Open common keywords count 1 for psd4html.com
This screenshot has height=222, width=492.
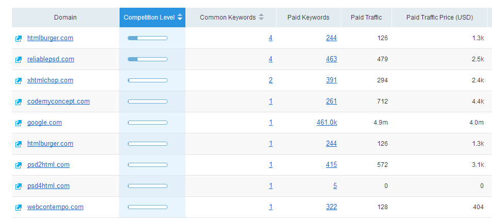click(270, 185)
